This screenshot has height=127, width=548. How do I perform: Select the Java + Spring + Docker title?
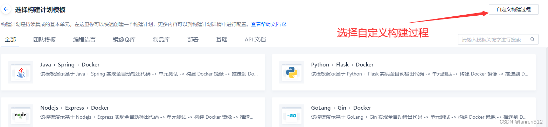click(x=70, y=65)
